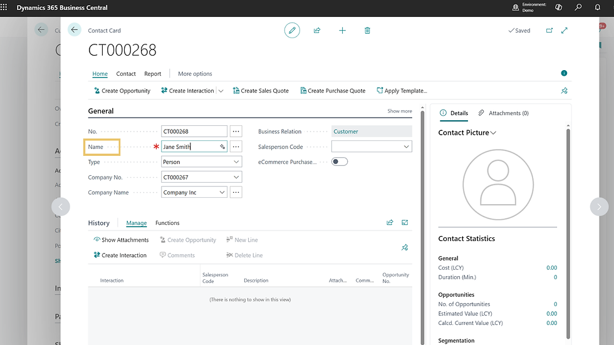Select the History Functions tab
Screen dimensions: 614x345
[167, 223]
